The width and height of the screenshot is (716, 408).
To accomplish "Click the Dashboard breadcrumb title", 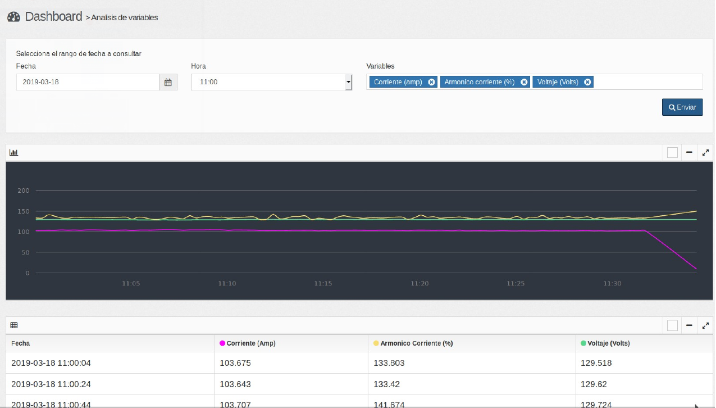I will [54, 17].
